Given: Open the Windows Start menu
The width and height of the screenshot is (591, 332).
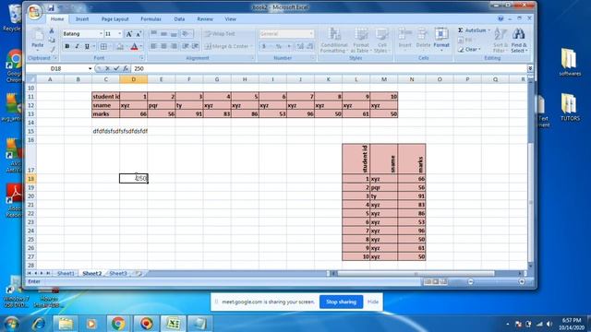Looking at the screenshot, I should coord(11,324).
